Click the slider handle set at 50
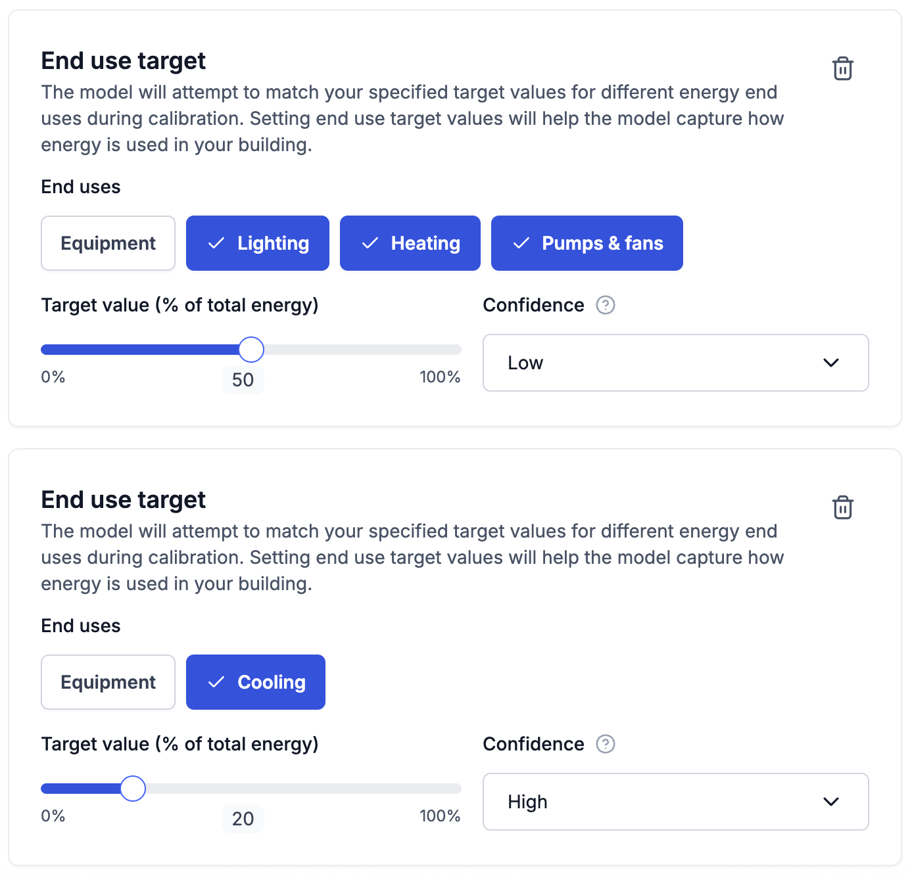The image size is (910, 874). point(251,350)
